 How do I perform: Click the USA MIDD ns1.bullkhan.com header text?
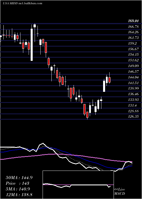22,3
